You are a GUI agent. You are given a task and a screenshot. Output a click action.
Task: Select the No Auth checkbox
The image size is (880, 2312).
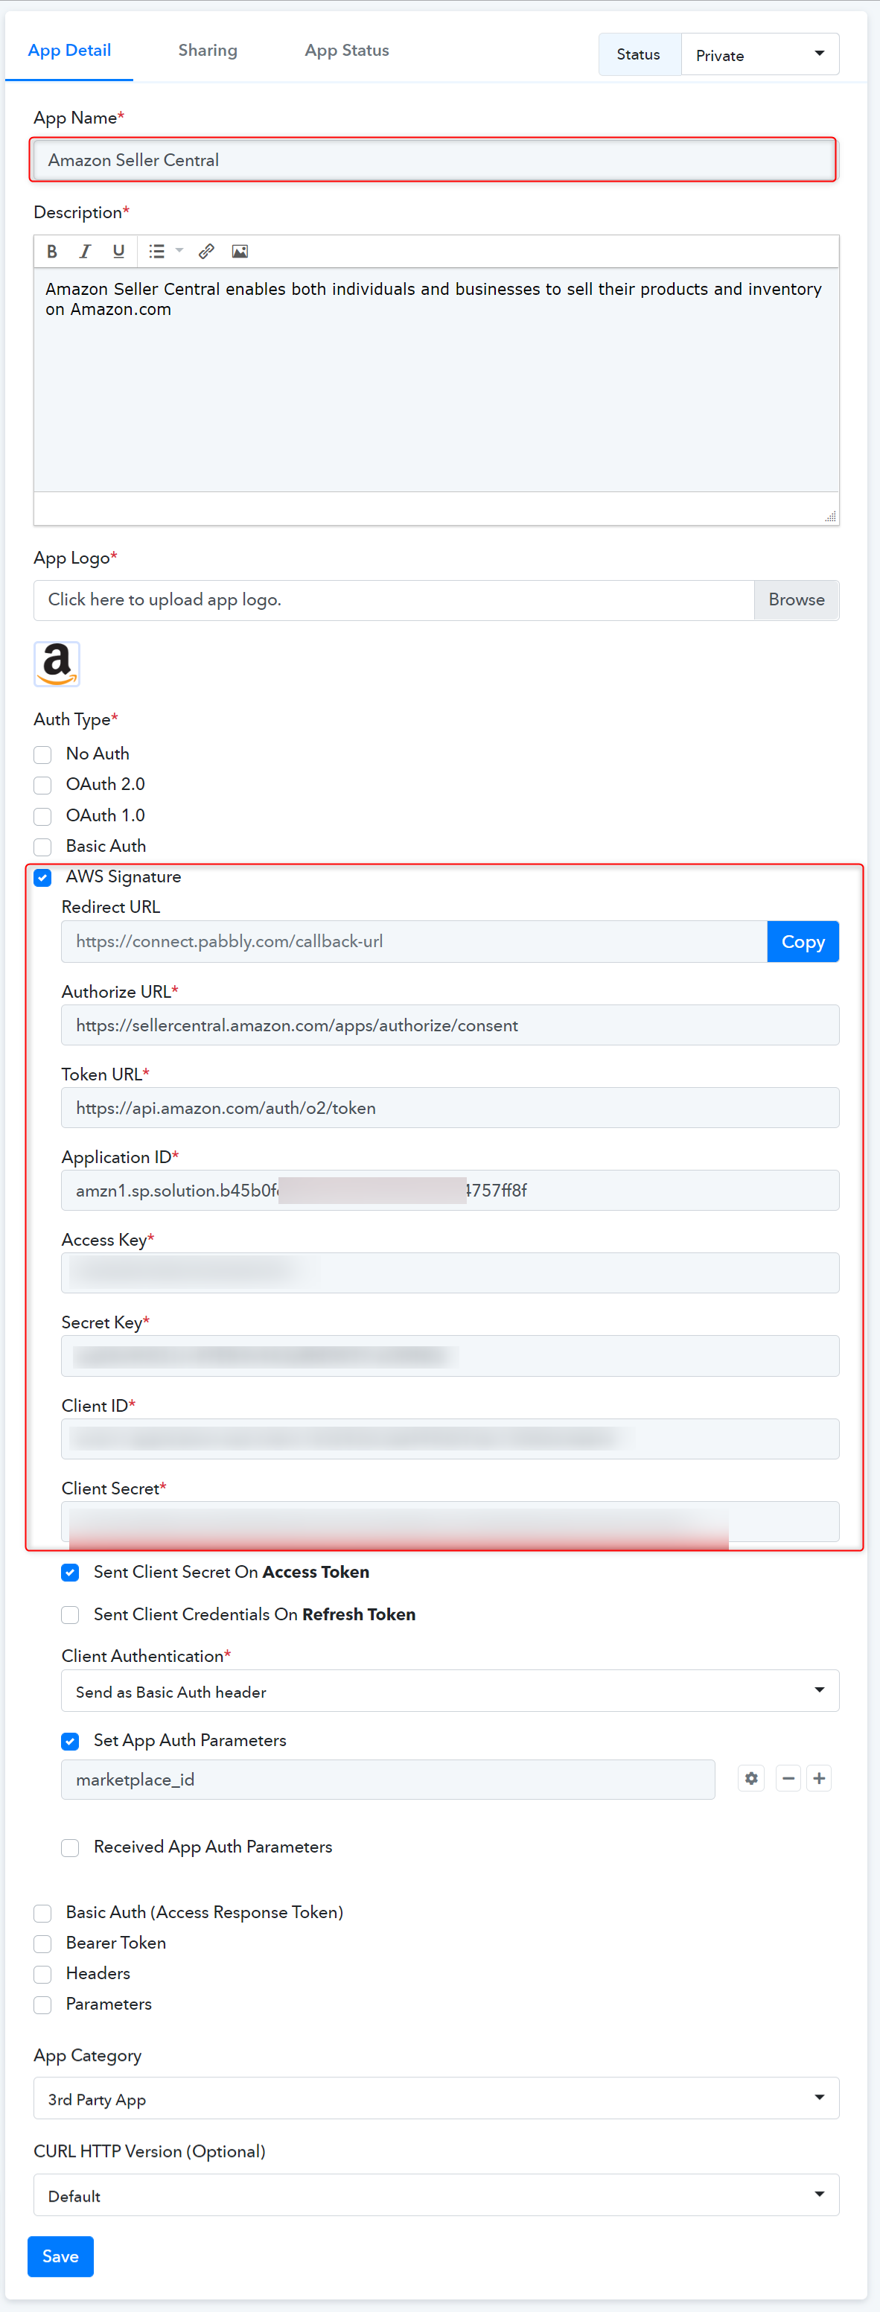42,754
